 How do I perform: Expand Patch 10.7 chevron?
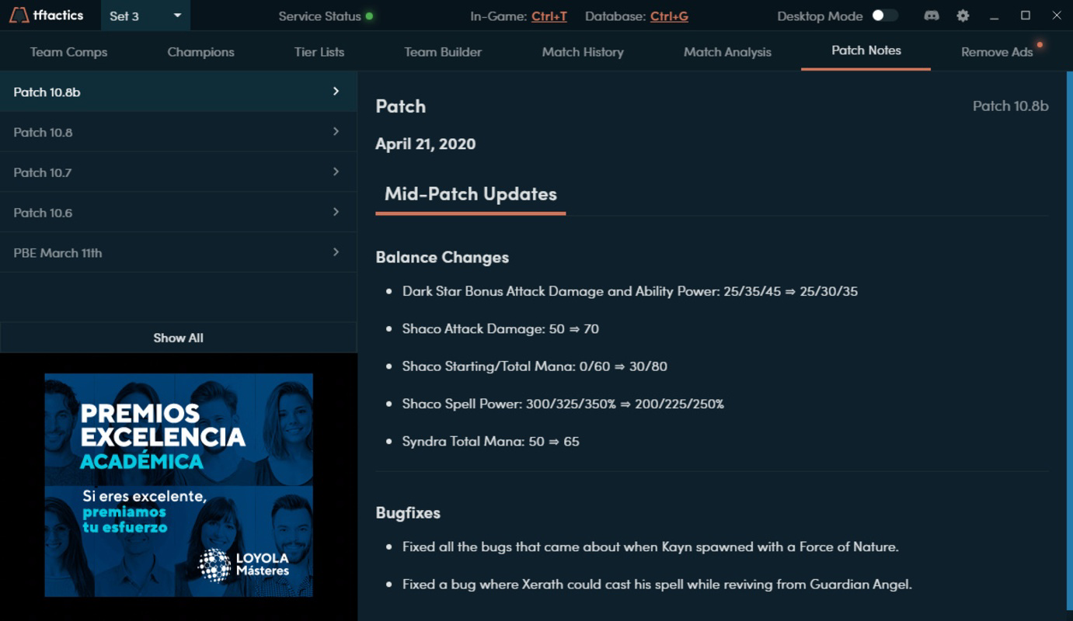coord(336,172)
